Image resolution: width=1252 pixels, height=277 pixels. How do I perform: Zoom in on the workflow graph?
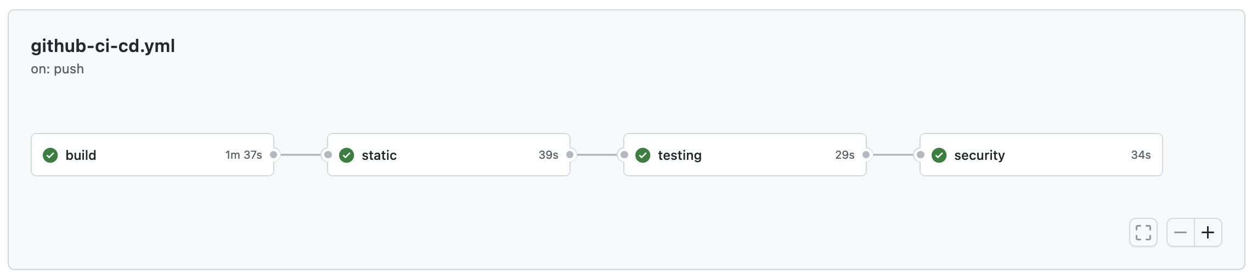pyautogui.click(x=1208, y=233)
